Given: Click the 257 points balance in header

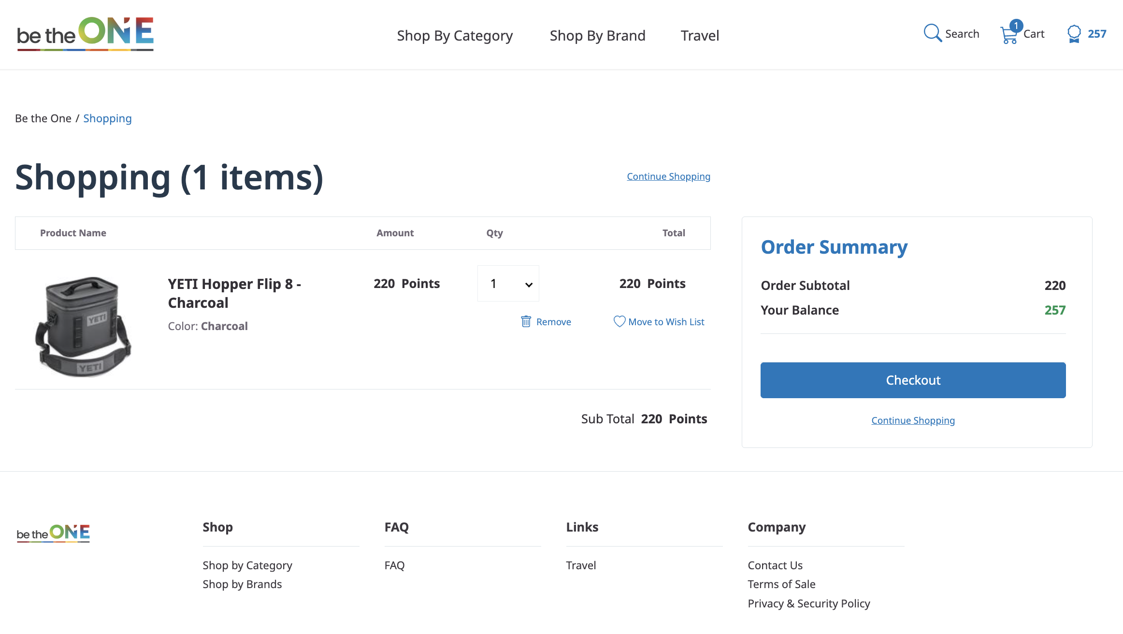Looking at the screenshot, I should [x=1097, y=34].
